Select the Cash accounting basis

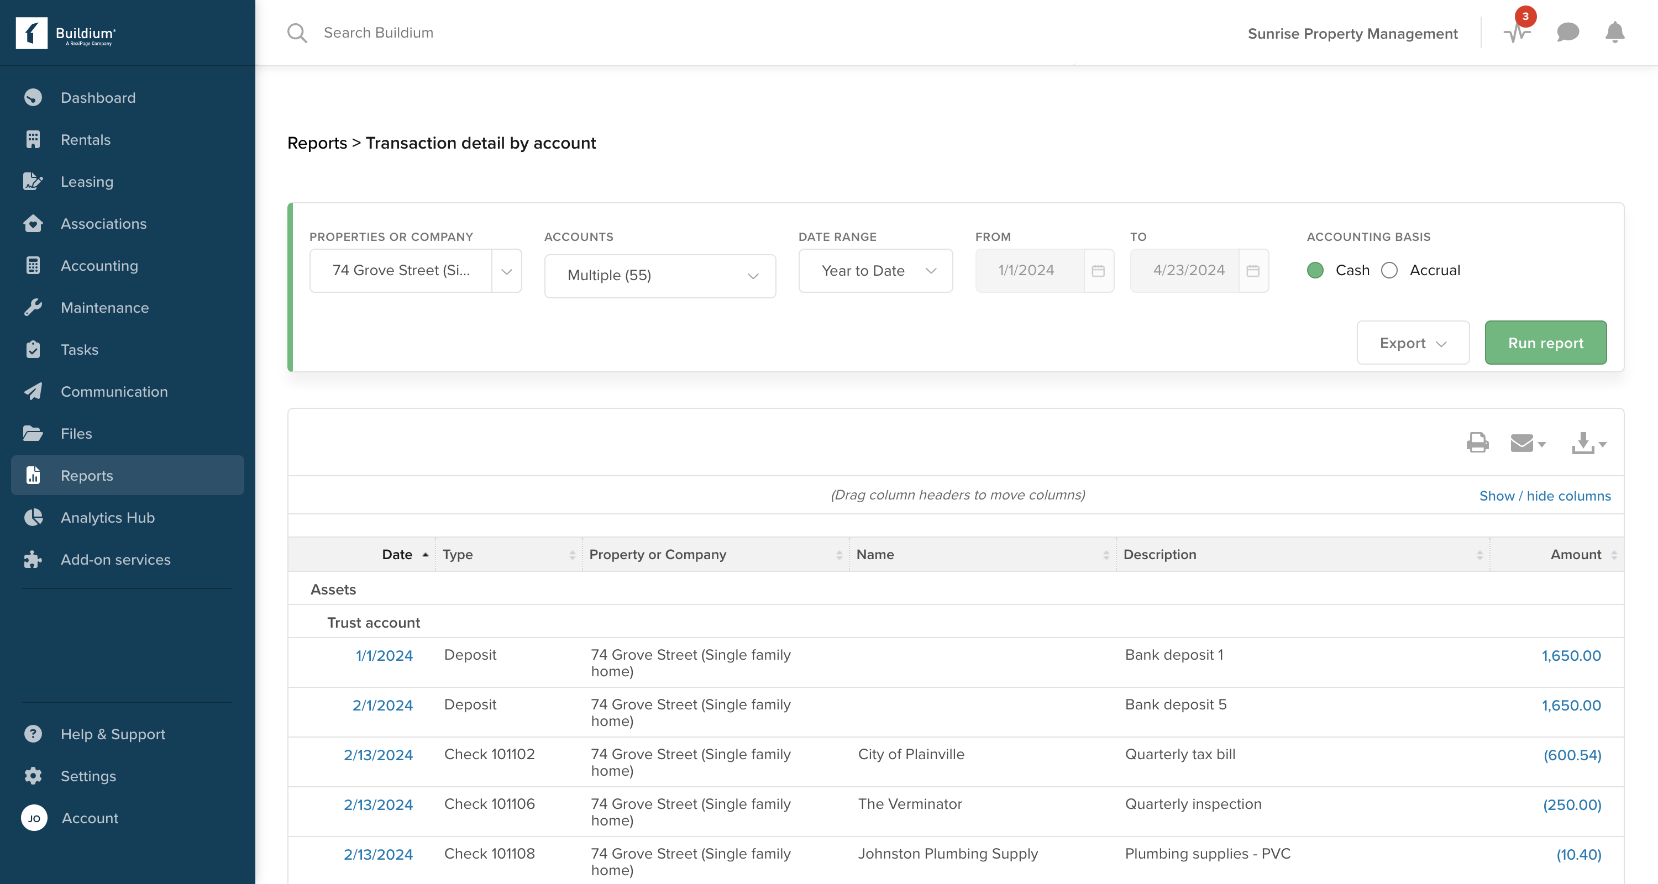click(1315, 270)
